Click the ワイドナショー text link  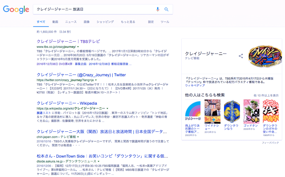tap(212, 127)
